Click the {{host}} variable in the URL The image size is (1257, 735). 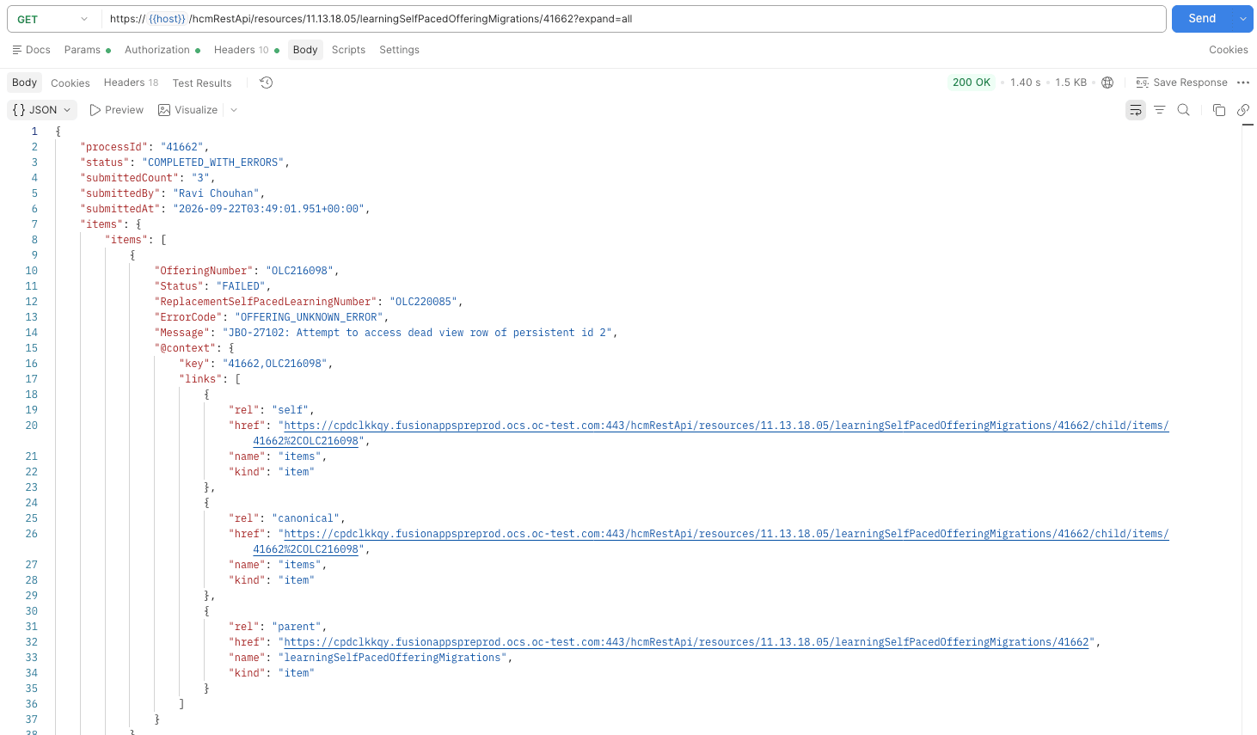(x=167, y=19)
